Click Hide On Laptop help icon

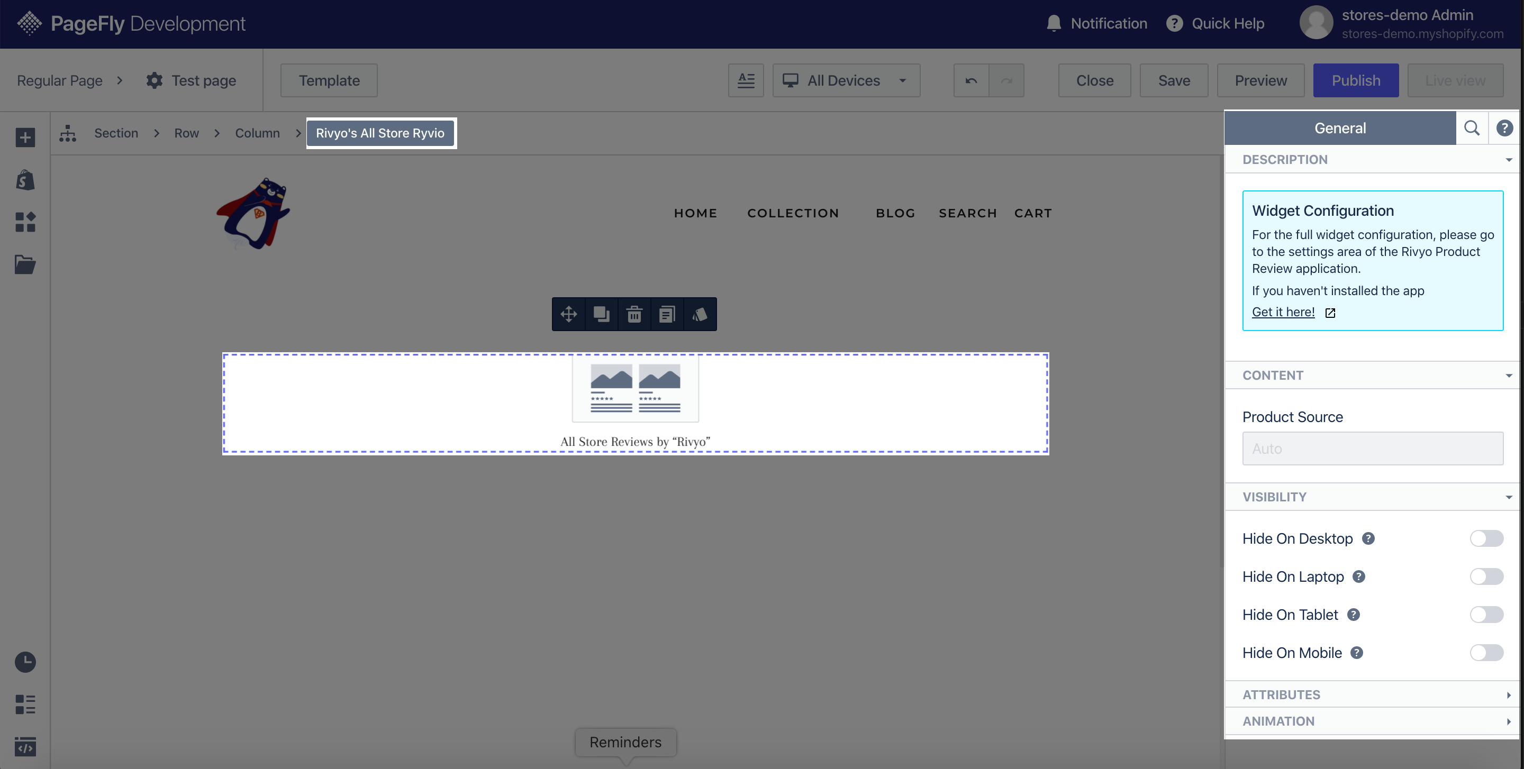coord(1359,576)
